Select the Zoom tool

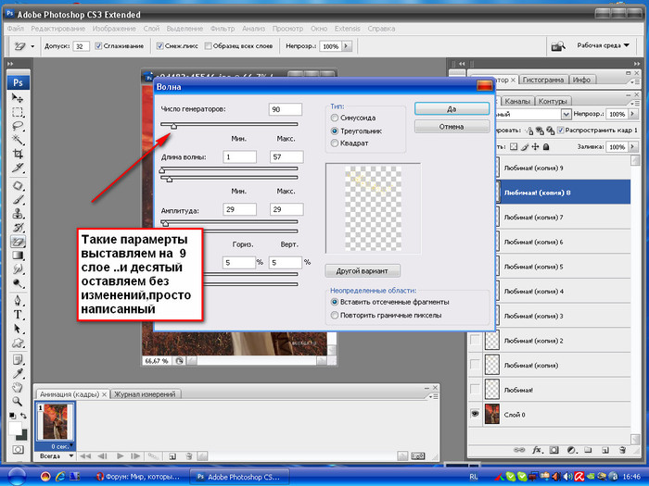(x=18, y=401)
